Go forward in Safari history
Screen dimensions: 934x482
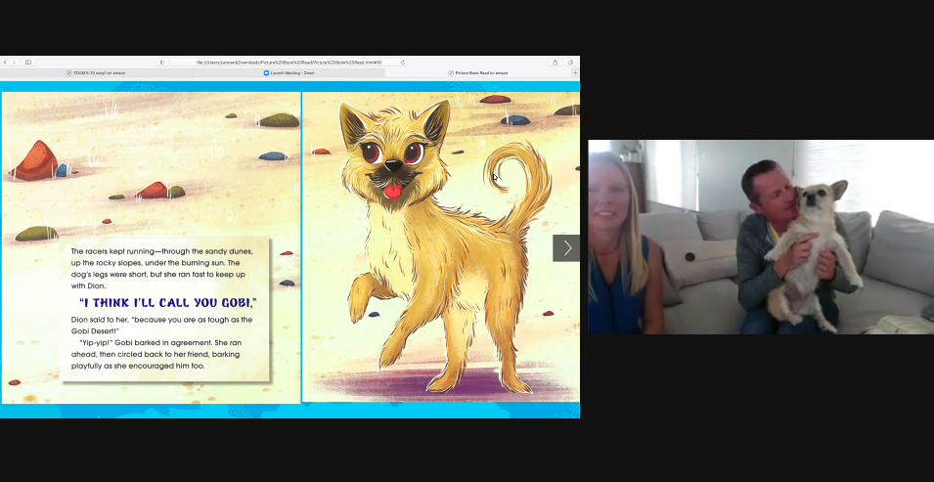(15, 62)
